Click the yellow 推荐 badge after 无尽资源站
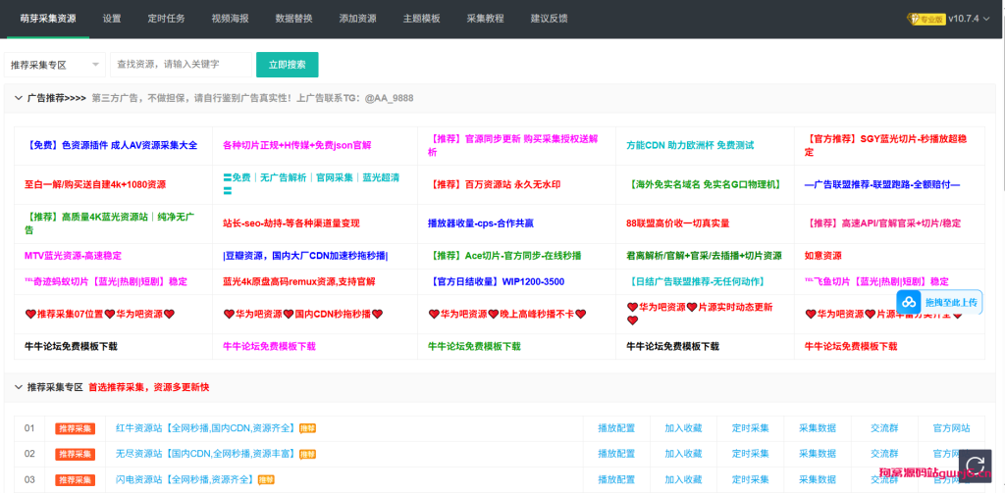1005x493 pixels. pyautogui.click(x=308, y=454)
